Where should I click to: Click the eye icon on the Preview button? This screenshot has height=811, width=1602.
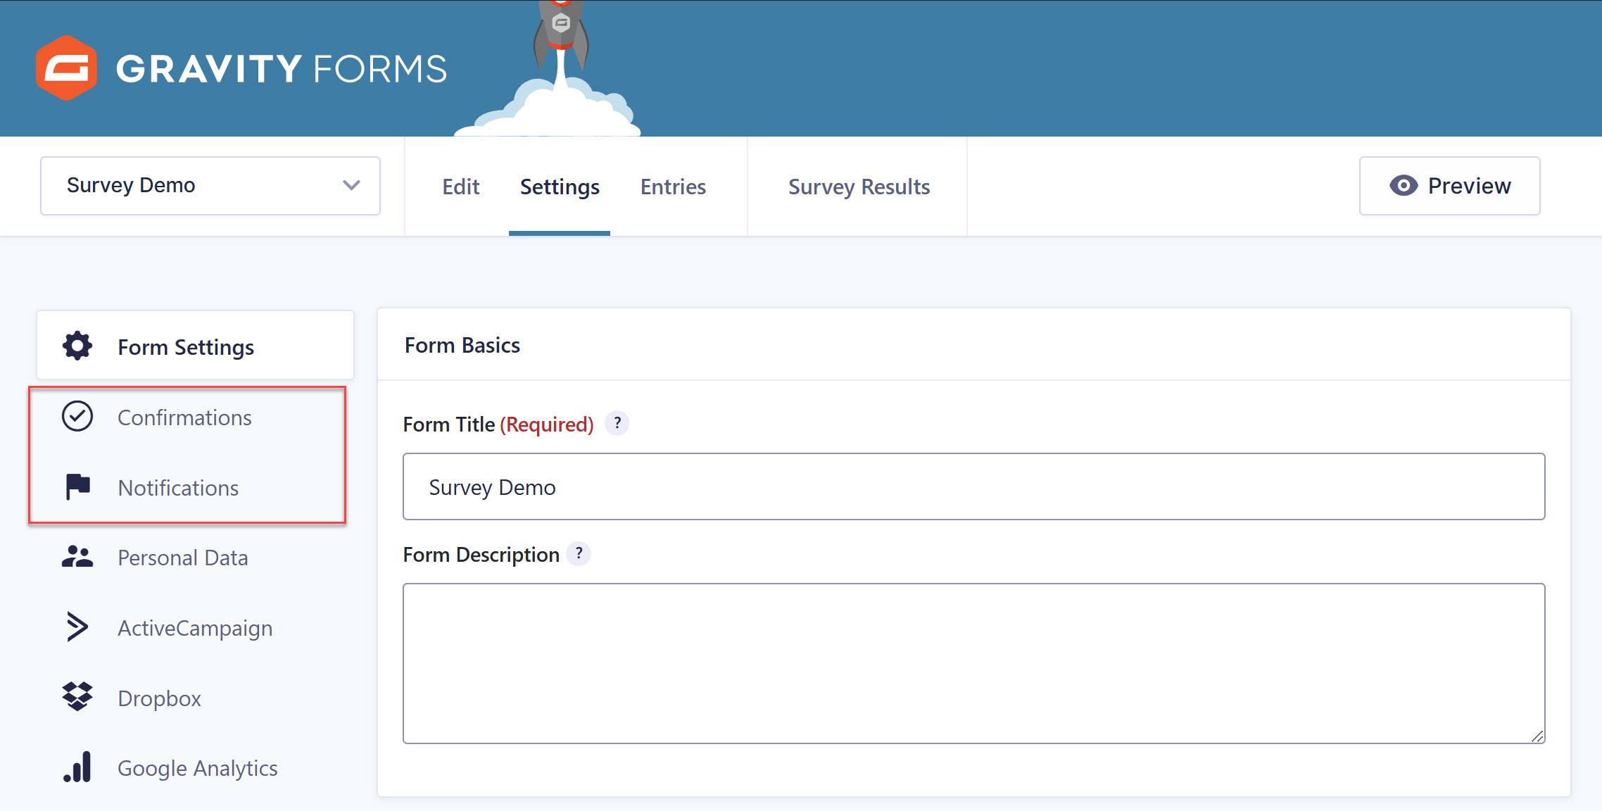click(1404, 185)
